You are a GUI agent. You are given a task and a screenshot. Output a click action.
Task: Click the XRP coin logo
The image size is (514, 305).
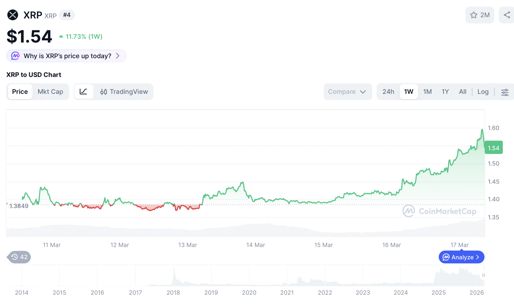coord(13,15)
